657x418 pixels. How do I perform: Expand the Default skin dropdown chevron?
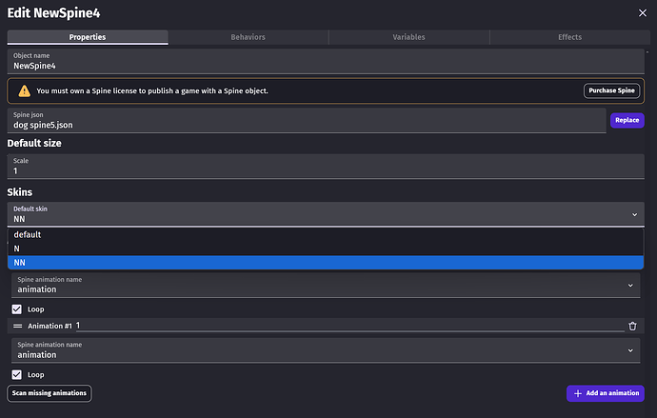(634, 214)
